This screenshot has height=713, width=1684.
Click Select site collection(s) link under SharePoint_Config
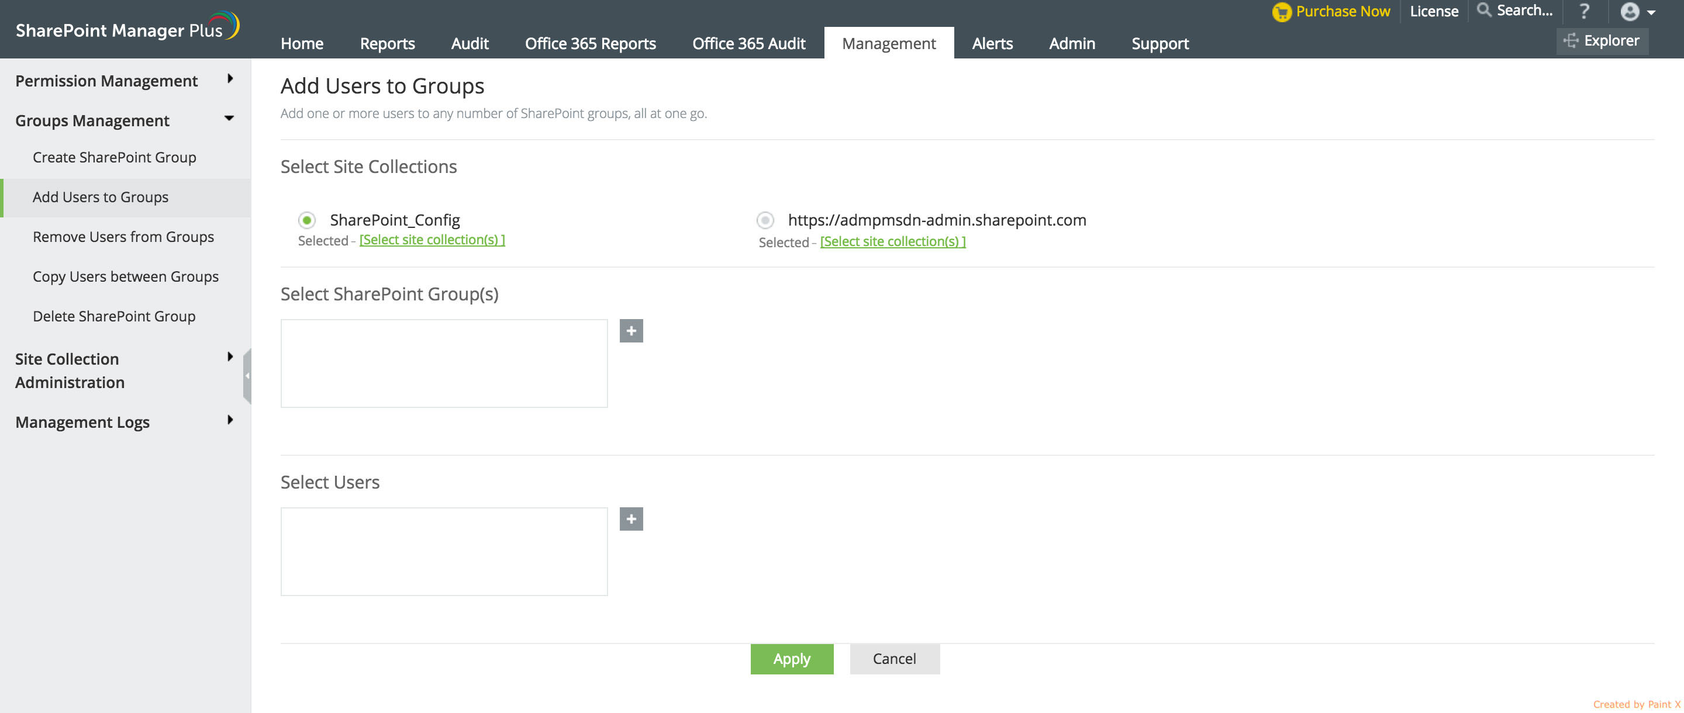click(x=432, y=240)
